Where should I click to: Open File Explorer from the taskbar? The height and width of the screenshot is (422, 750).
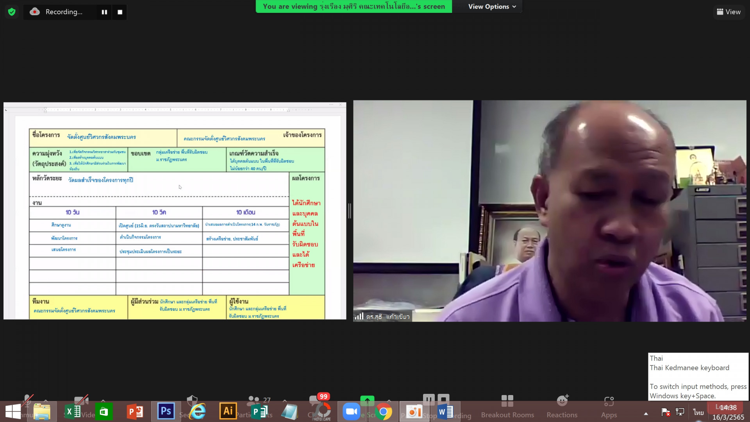tap(42, 411)
